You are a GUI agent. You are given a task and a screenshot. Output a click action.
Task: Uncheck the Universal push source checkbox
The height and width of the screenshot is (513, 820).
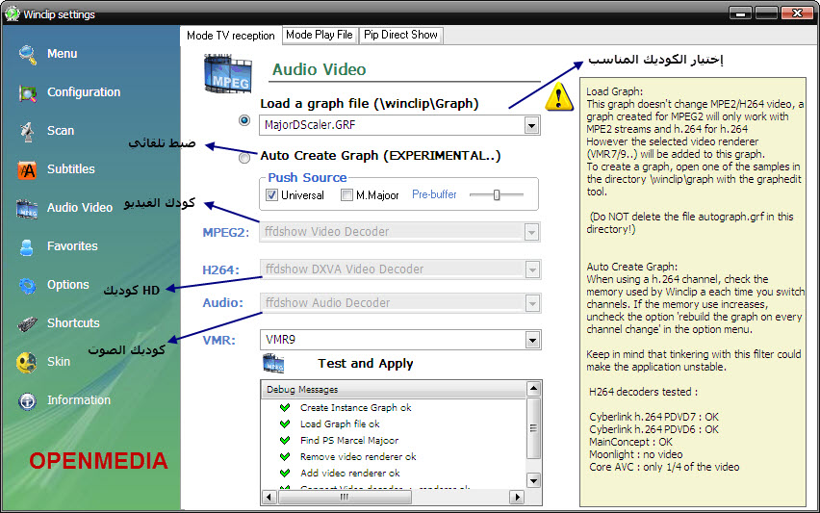point(272,195)
